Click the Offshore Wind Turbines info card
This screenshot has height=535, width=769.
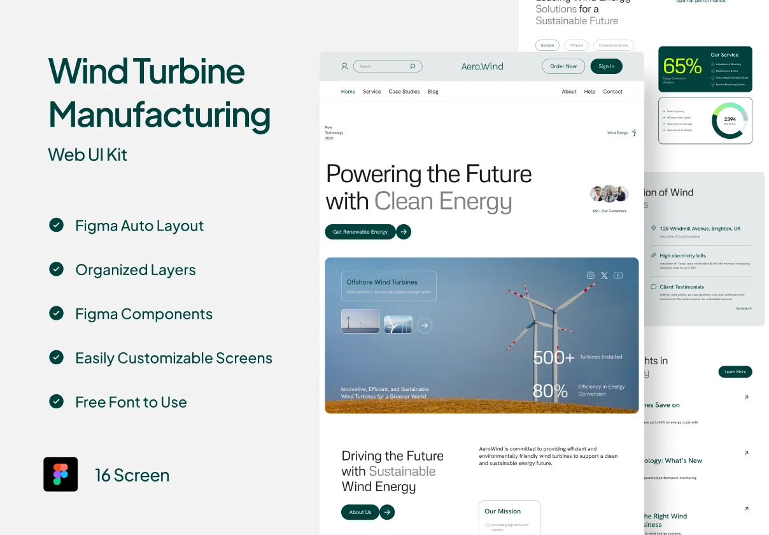(389, 286)
